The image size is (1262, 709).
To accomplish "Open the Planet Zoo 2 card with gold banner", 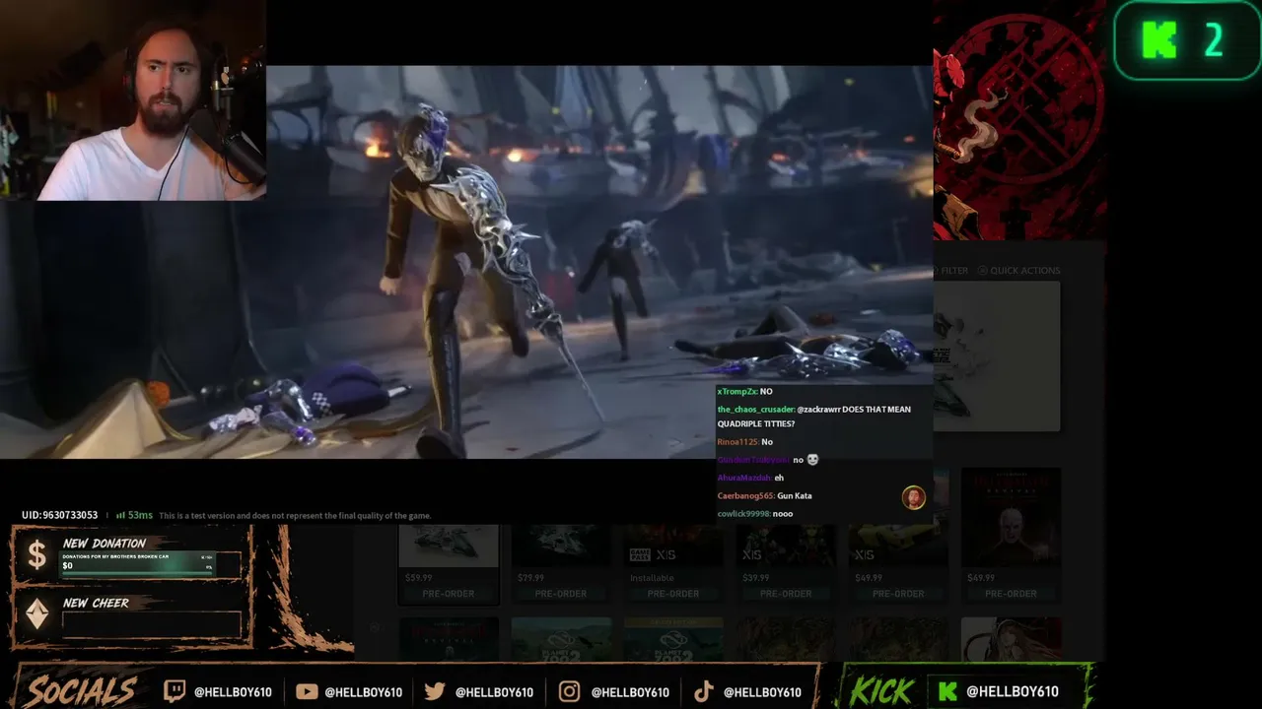I will click(673, 639).
